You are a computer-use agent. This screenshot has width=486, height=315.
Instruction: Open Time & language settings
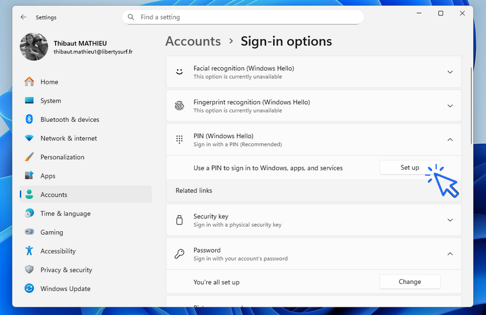click(x=86, y=214)
